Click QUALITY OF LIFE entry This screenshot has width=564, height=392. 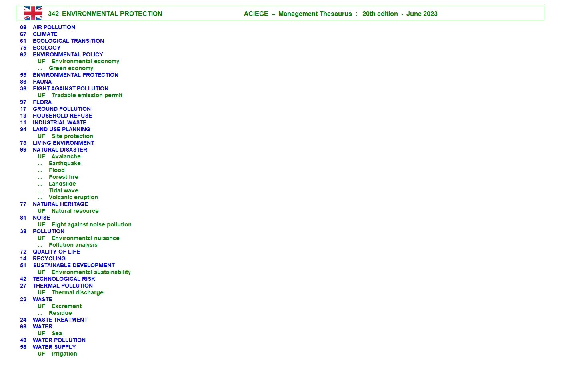point(56,252)
